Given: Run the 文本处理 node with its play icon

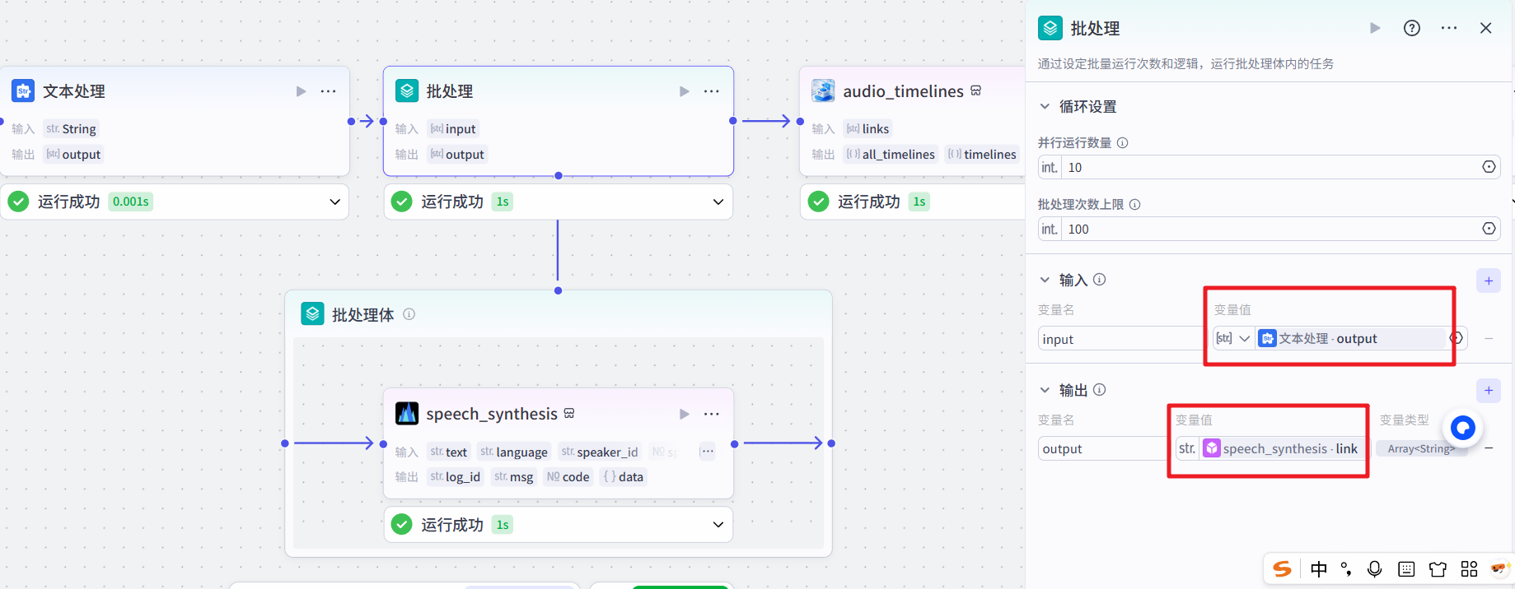Looking at the screenshot, I should pos(301,91).
